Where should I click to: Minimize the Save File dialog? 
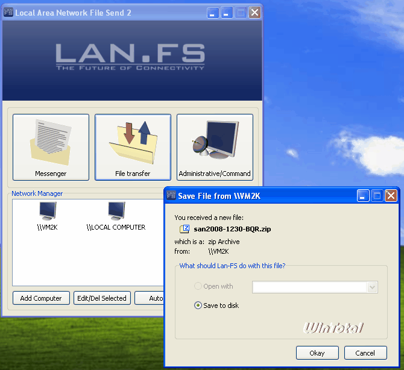point(363,196)
